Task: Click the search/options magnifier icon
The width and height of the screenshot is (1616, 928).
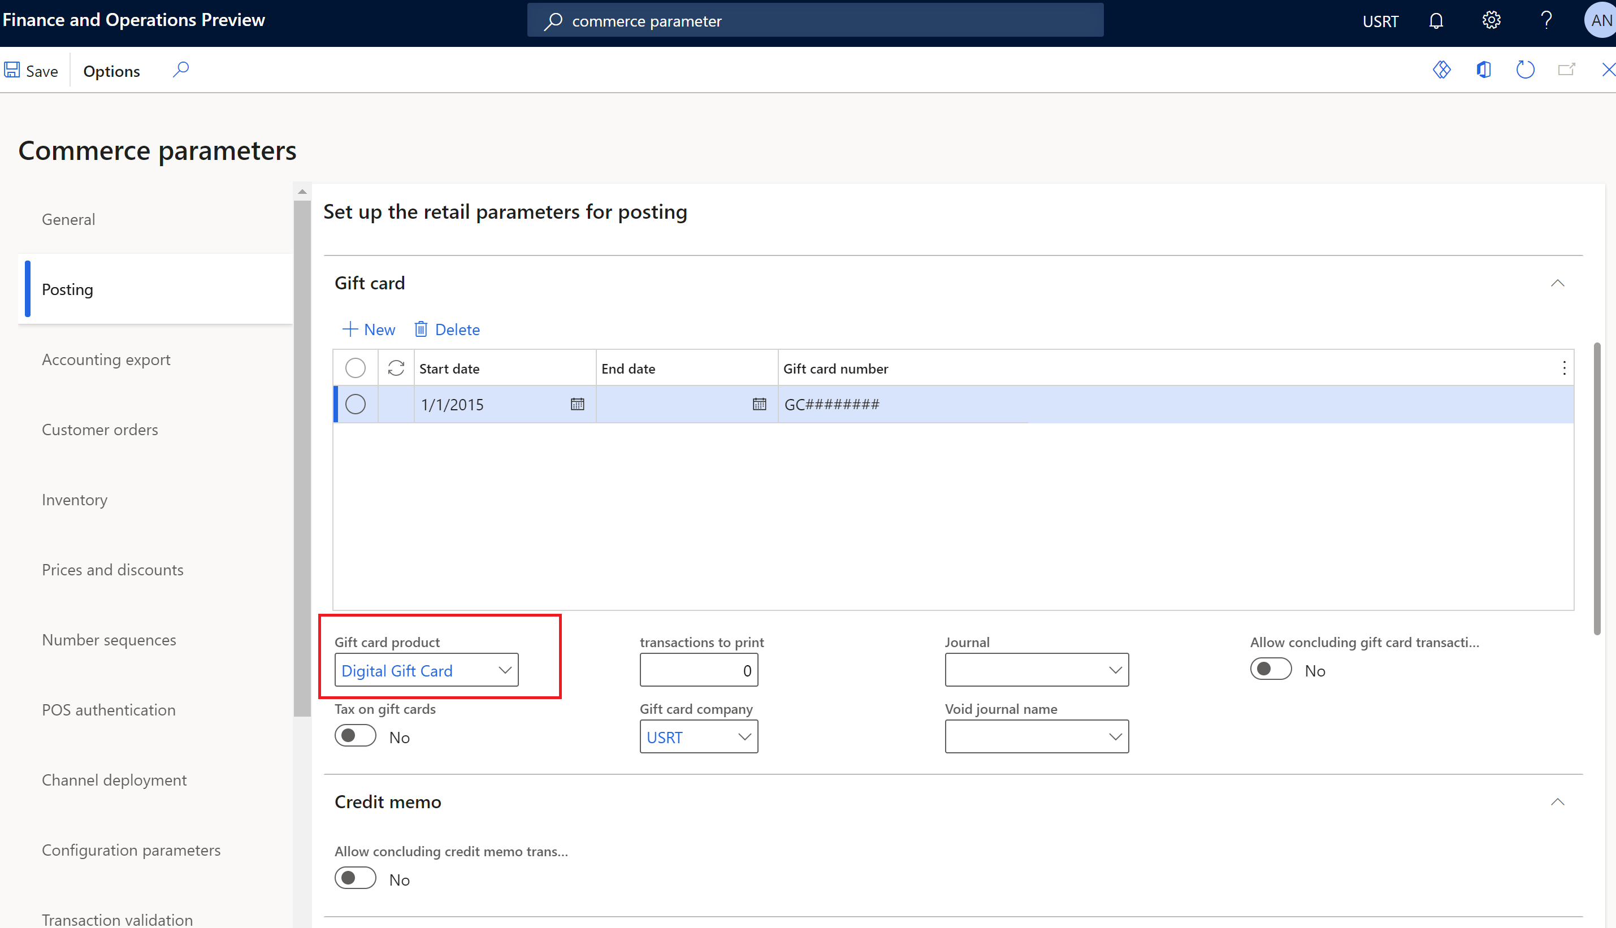Action: (x=181, y=70)
